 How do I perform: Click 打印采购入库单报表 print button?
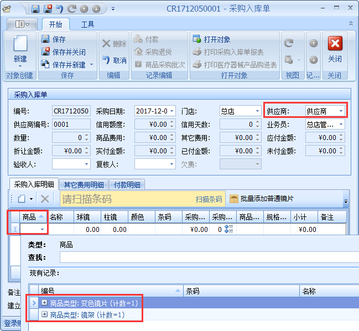coord(228,52)
